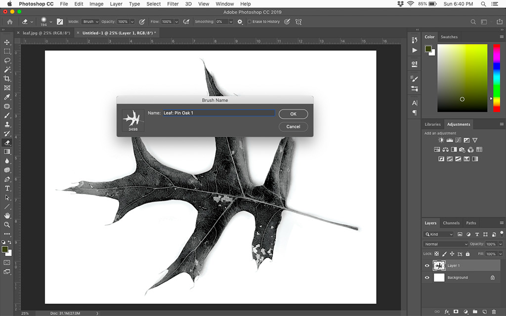Select the Hand tool
Screen dimensions: 506x316
click(7, 215)
